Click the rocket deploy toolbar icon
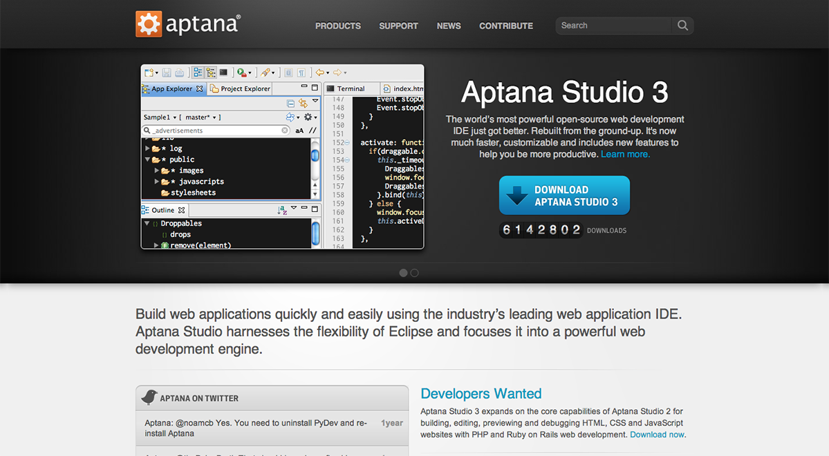This screenshot has width=829, height=456. coord(266,73)
